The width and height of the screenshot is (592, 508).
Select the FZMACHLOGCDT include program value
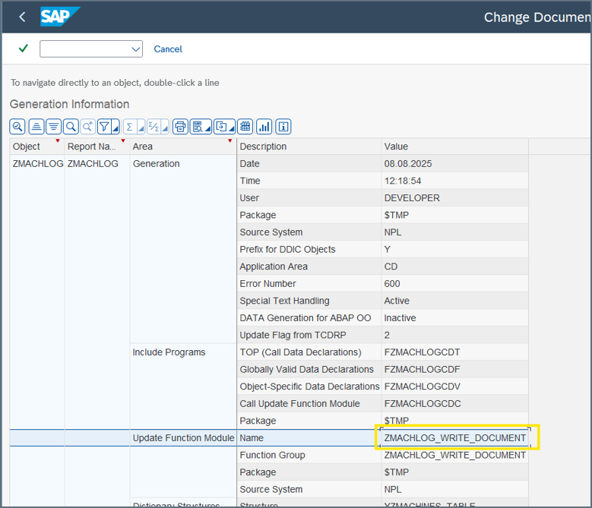point(423,352)
